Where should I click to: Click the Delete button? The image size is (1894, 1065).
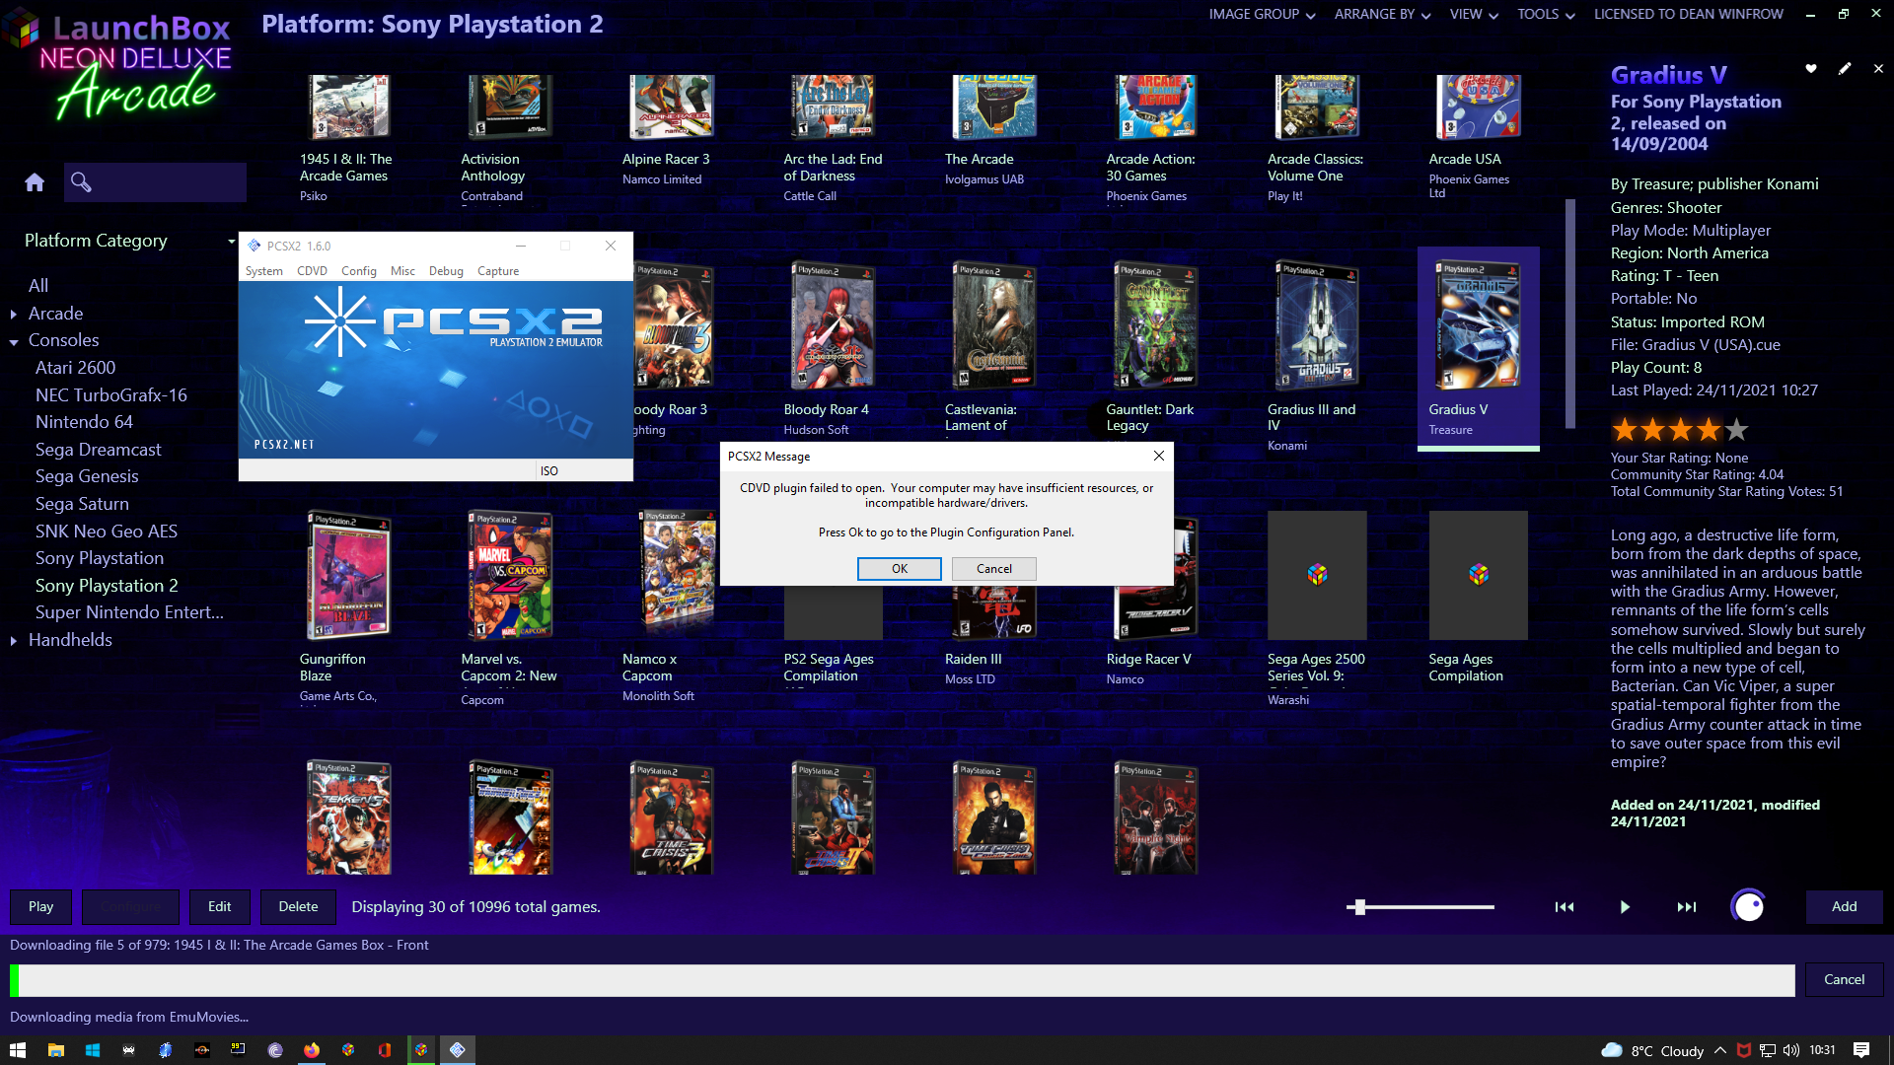(x=298, y=906)
